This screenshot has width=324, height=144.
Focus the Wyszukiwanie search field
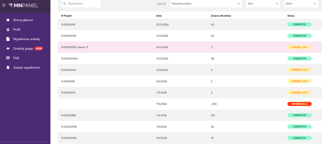coord(81,4)
